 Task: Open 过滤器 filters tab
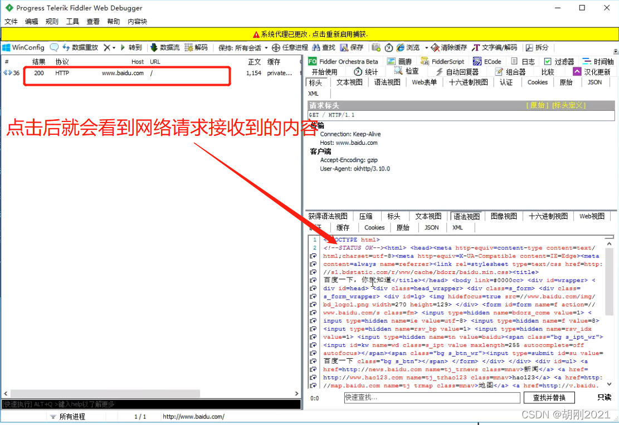559,62
